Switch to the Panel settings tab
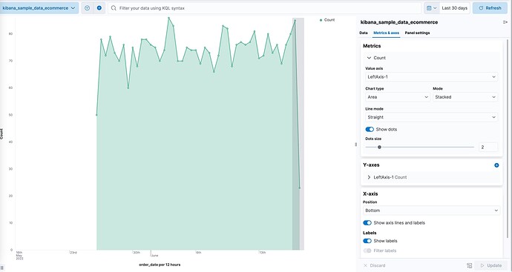This screenshot has height=272, width=512. (417, 33)
